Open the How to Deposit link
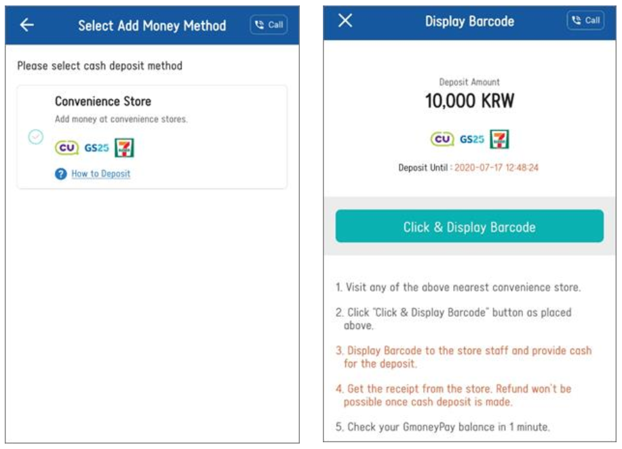Viewport: 622px width, 449px height. point(100,174)
